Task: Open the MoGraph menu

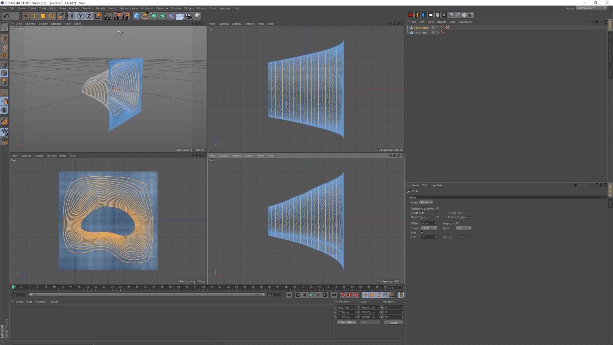Action: 147,8
